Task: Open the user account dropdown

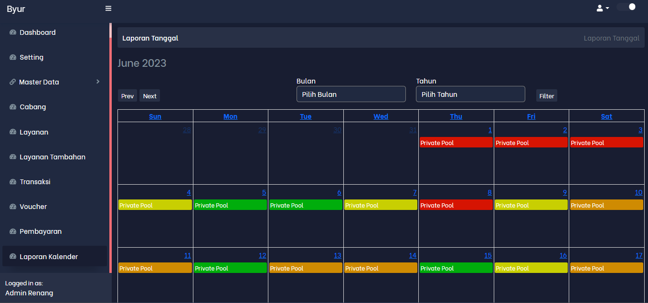Action: coord(603,8)
